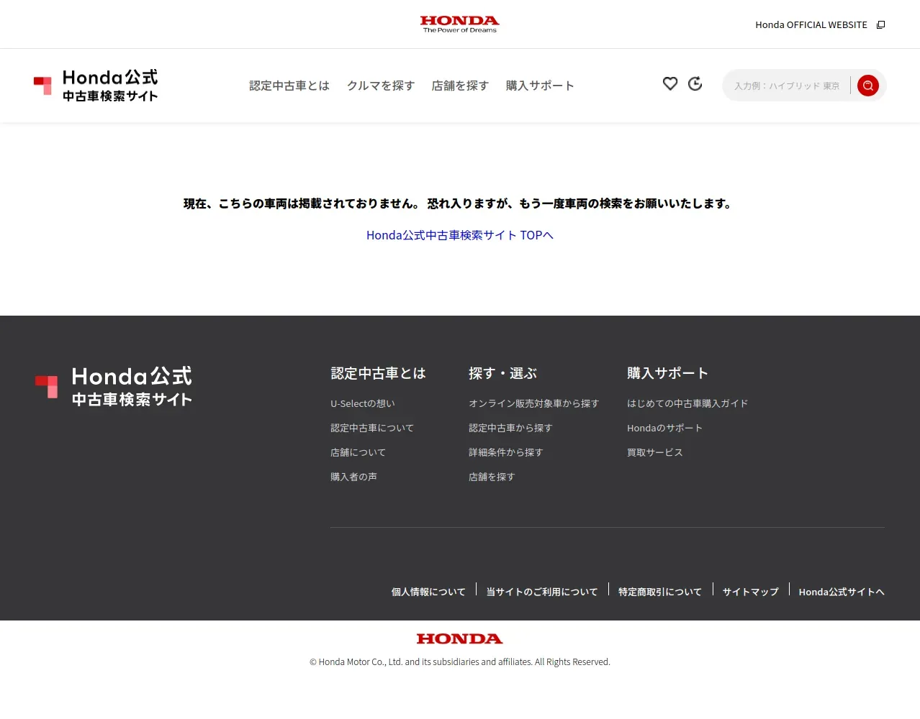Click the Honda logo at top center

459,24
